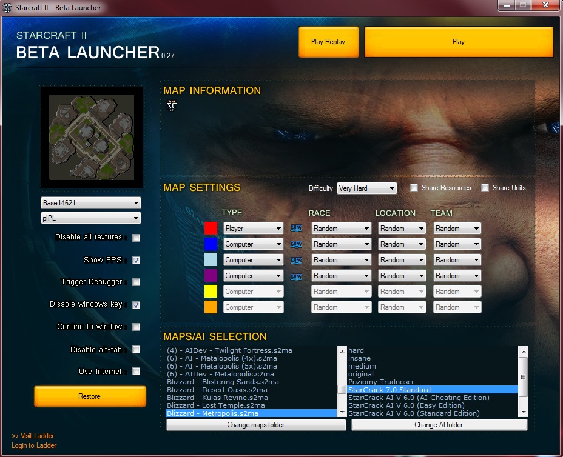Click the purple player color swatch
The image size is (563, 457).
211,276
